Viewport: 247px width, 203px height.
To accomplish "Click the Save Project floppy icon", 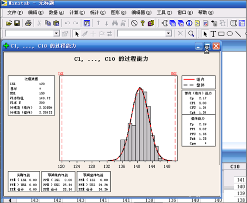I will [17, 23].
